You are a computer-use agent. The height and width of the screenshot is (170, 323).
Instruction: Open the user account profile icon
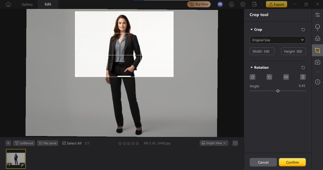[x=231, y=4]
